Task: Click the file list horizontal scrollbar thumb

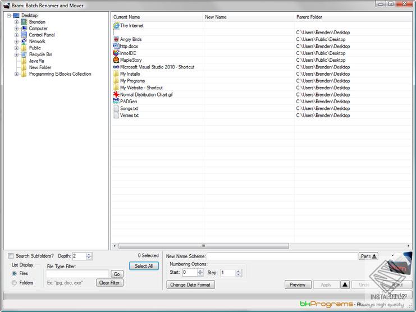Action: (x=203, y=246)
